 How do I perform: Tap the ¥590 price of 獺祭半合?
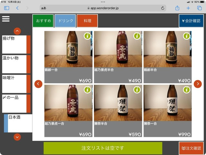pyautogui.click(x=135, y=134)
